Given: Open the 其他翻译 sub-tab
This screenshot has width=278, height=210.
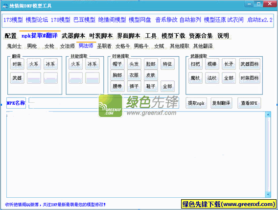Looking at the screenshot, I should 203,46.
